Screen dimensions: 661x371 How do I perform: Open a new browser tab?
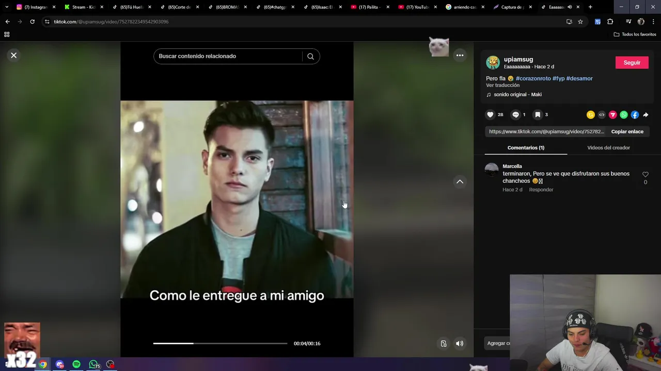coord(590,7)
